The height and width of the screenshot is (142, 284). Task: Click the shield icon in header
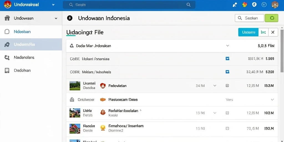(x=254, y=4)
